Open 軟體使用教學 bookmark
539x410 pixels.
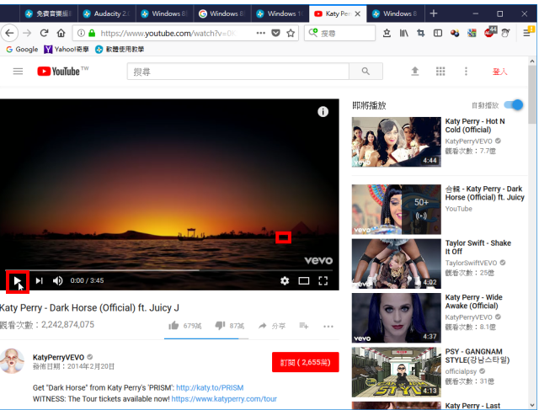click(120, 49)
